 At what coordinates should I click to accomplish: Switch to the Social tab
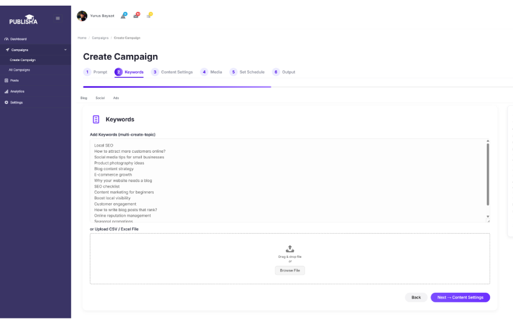coord(100,98)
